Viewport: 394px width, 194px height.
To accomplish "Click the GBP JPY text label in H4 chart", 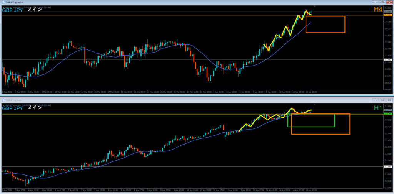I will point(12,10).
